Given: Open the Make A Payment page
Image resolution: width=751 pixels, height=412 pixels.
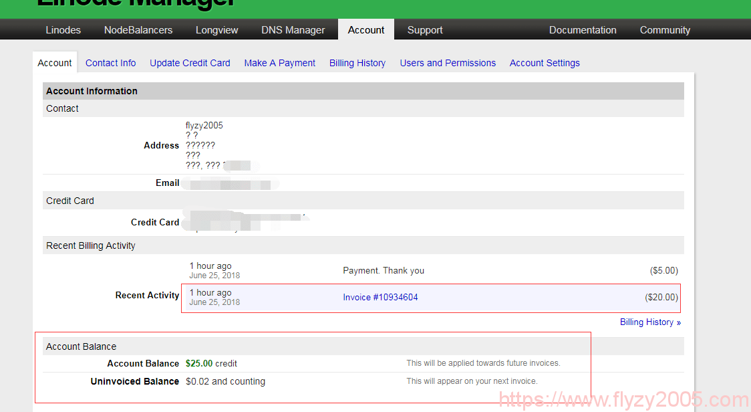Looking at the screenshot, I should [x=280, y=63].
